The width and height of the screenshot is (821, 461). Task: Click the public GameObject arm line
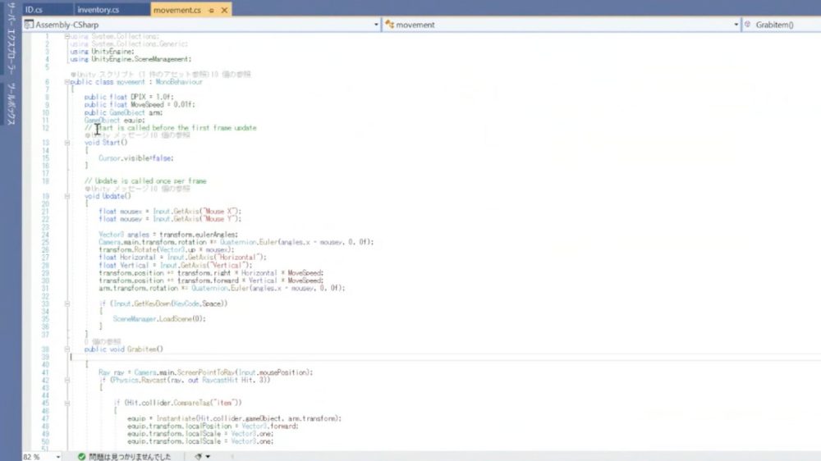(124, 112)
